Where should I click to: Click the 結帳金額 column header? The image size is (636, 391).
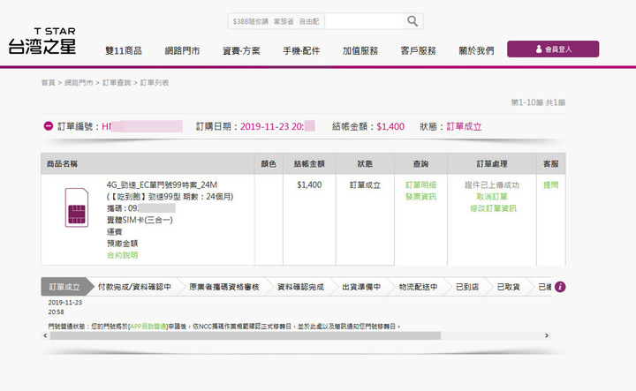(309, 163)
